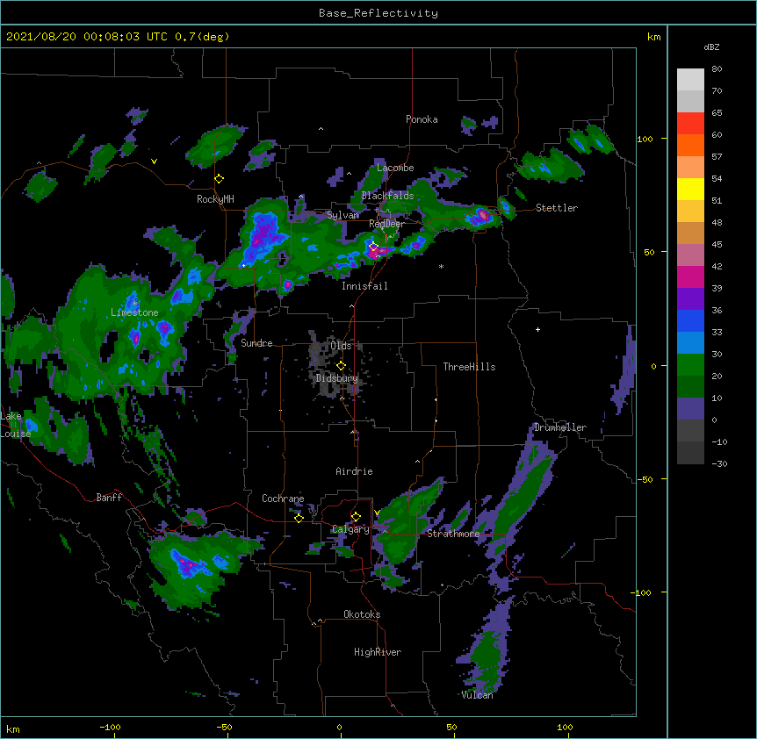Click the -30 value on dBZ scale
This screenshot has height=739, width=757.
tap(719, 464)
